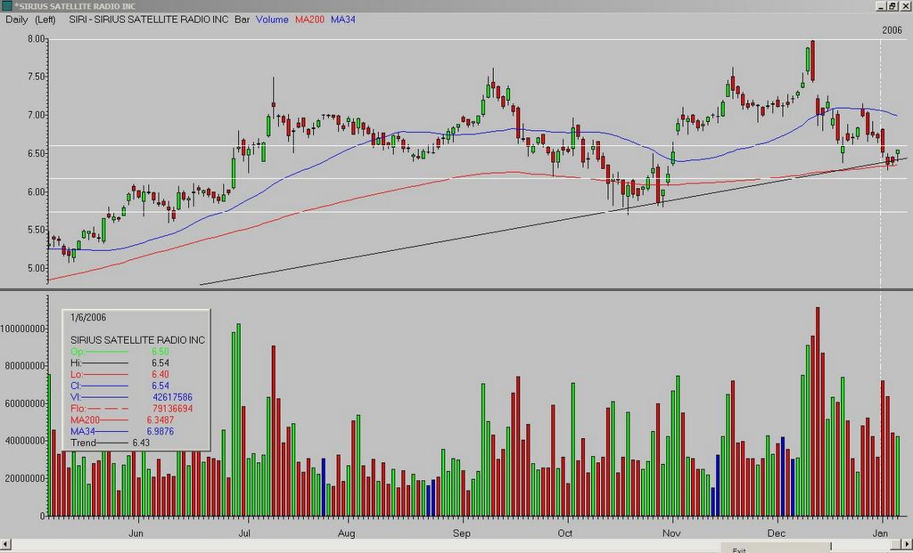Click the chart window's system menu icon
Viewport: 913px width, 553px height.
pyautogui.click(x=6, y=6)
